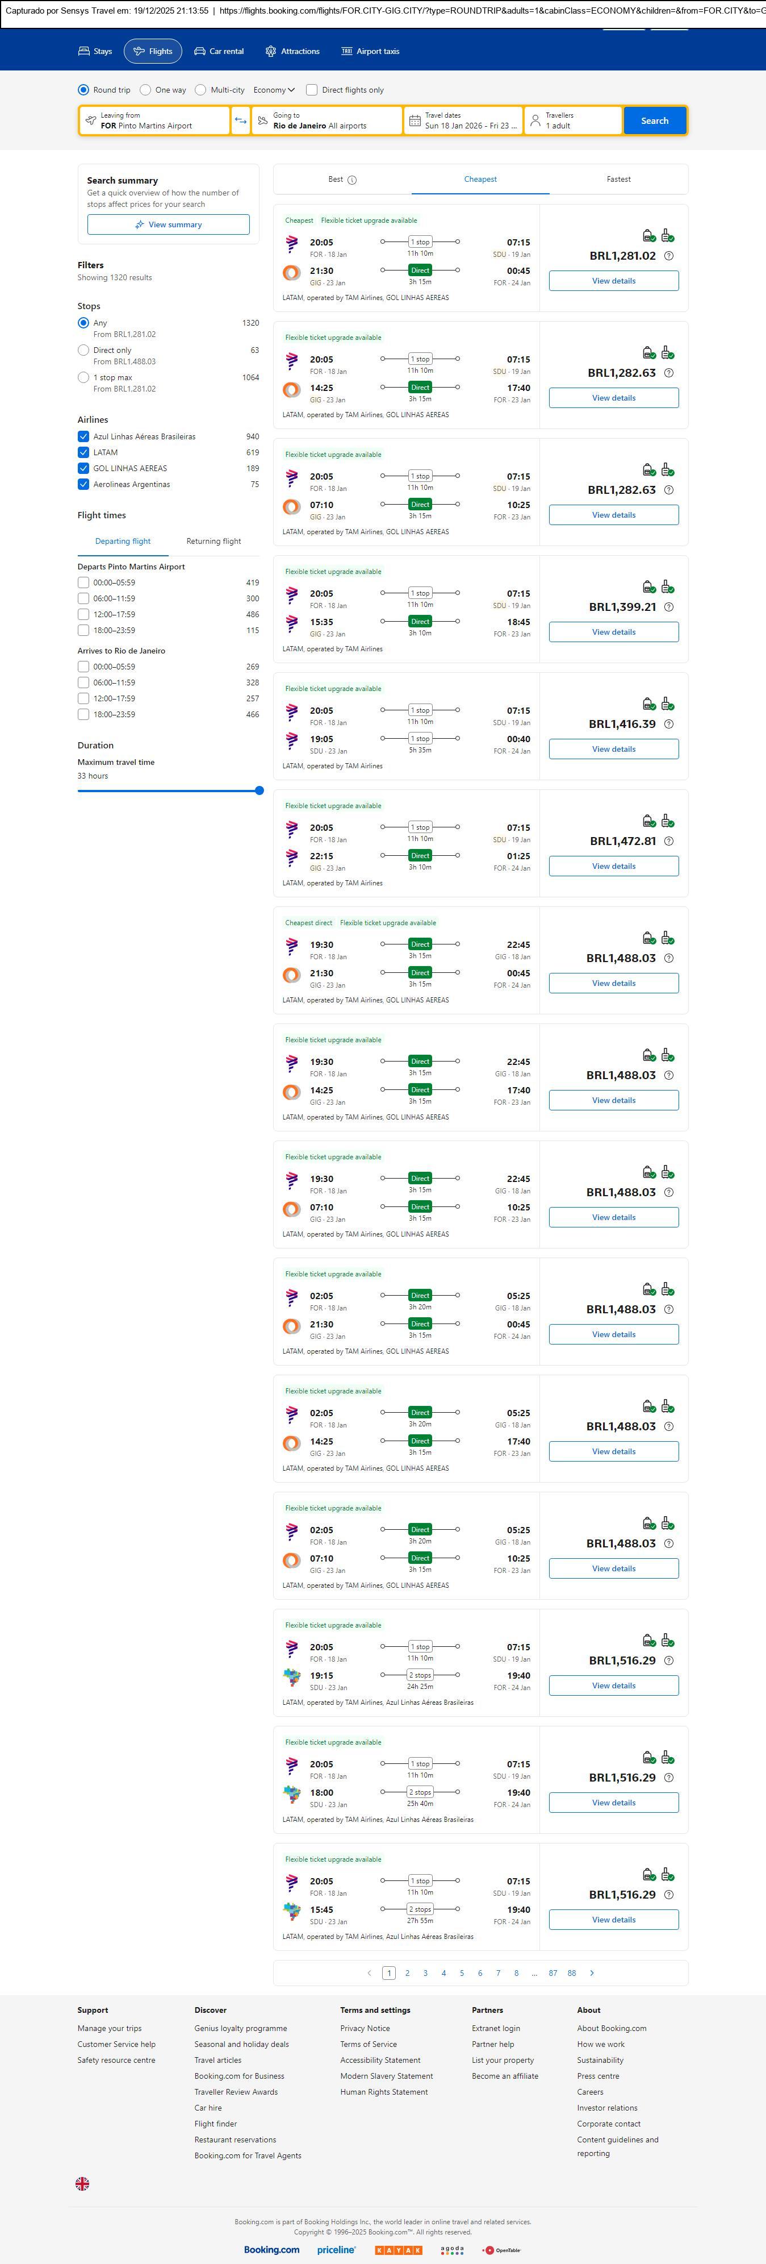The image size is (766, 2264).
Task: Enable the Direct flights only checkbox
Action: [x=312, y=90]
